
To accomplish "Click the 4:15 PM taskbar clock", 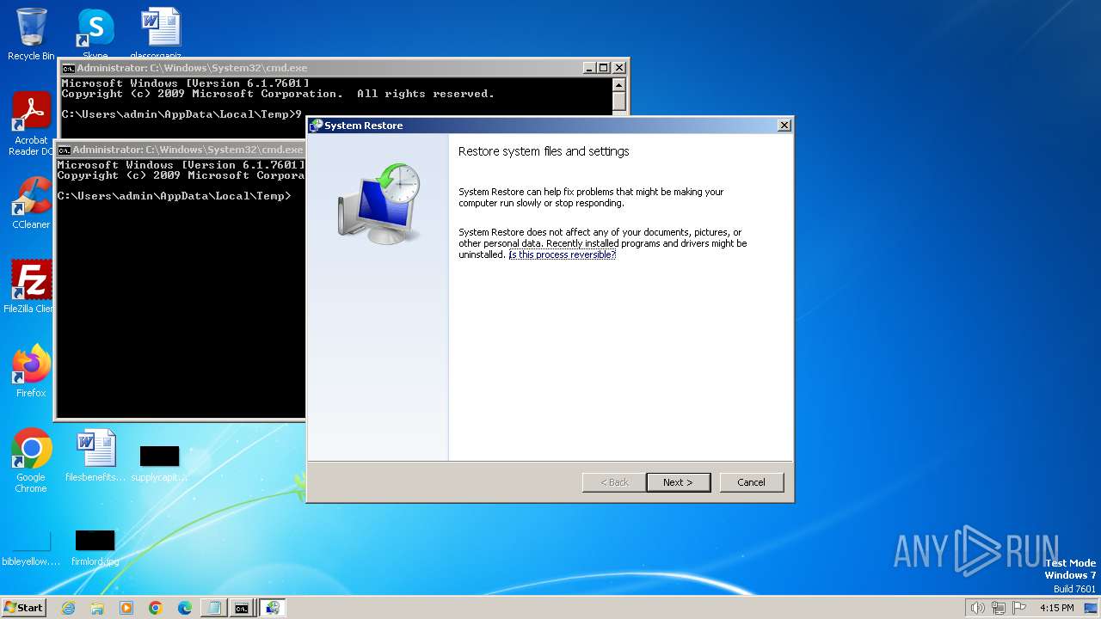I will pyautogui.click(x=1057, y=608).
